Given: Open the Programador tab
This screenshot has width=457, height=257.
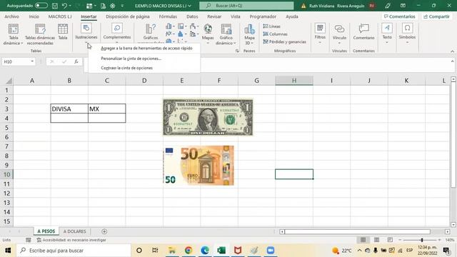Looking at the screenshot, I should pyautogui.click(x=263, y=16).
